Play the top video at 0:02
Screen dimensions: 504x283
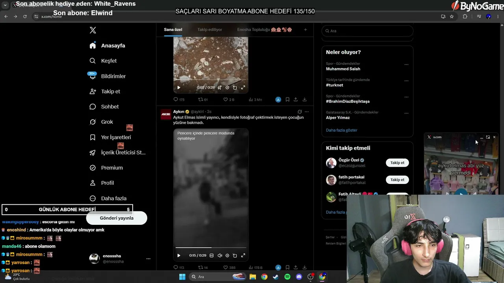coord(179,88)
